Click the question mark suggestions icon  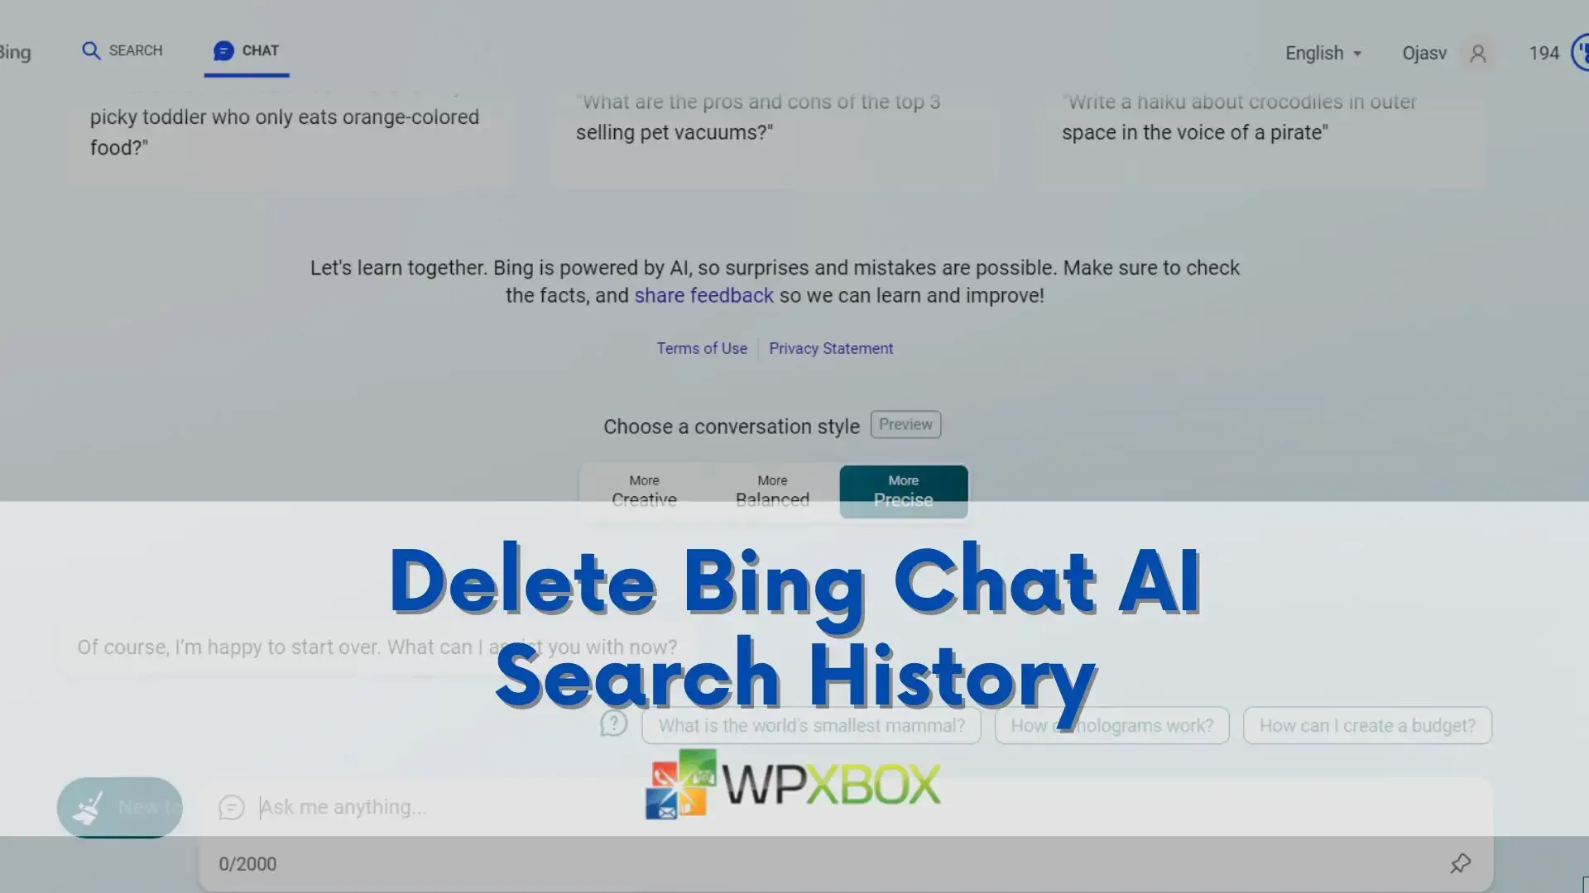[x=613, y=724]
